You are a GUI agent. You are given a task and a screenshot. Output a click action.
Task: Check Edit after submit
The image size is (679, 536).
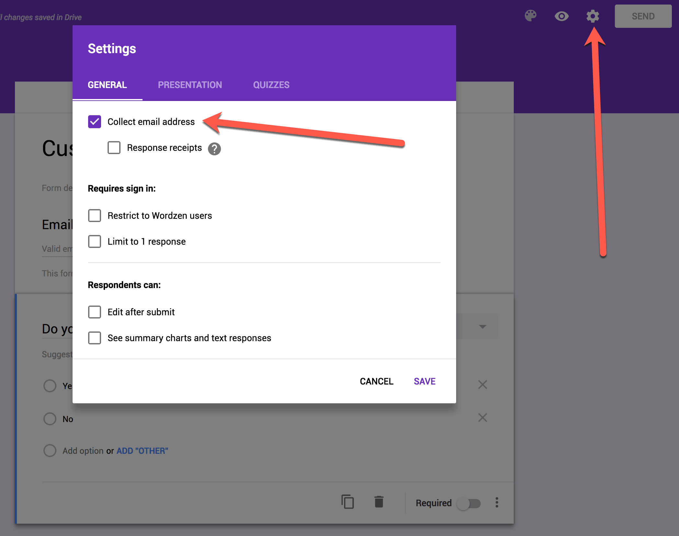pos(95,312)
